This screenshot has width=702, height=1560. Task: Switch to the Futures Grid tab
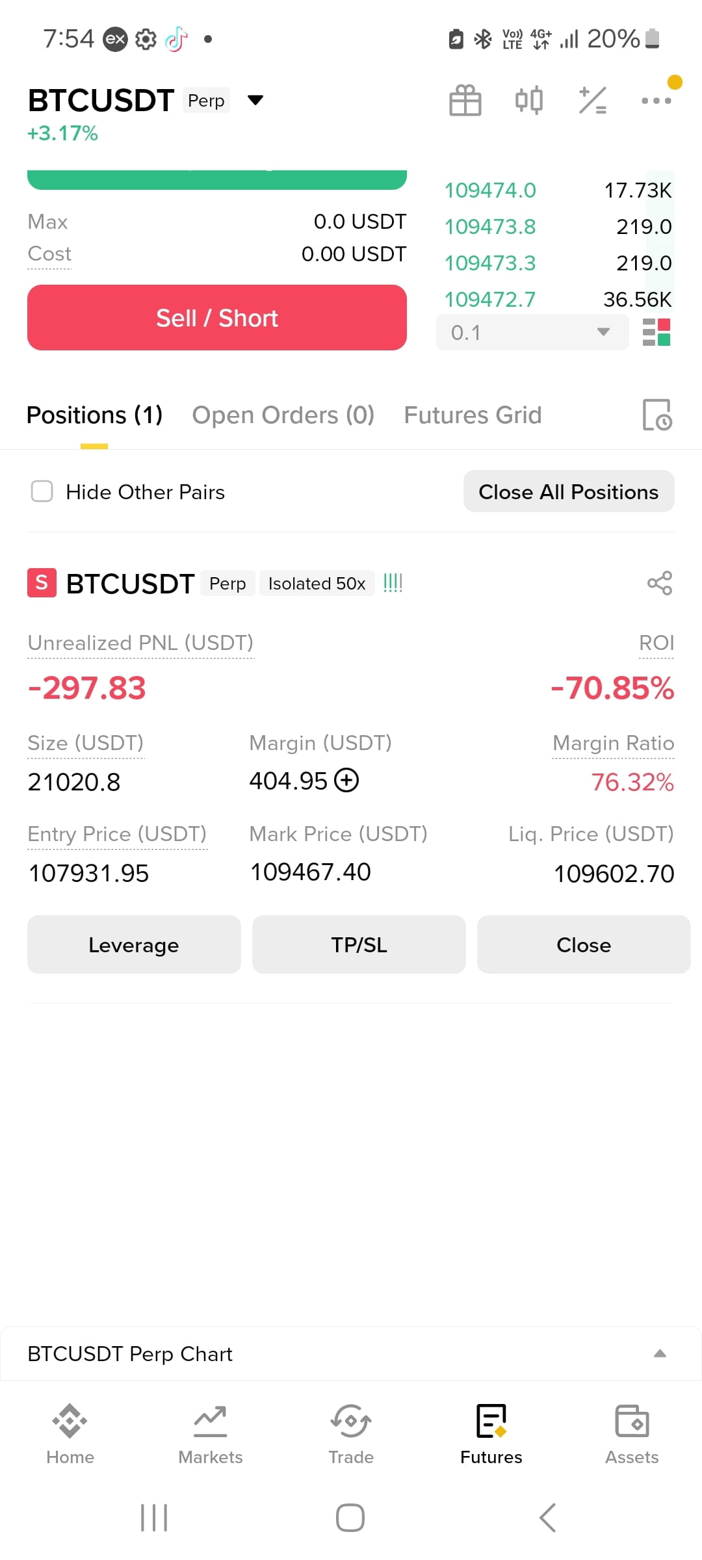473,415
